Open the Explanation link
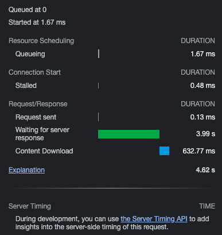Viewport: 222px width, 235px height. pos(26,170)
